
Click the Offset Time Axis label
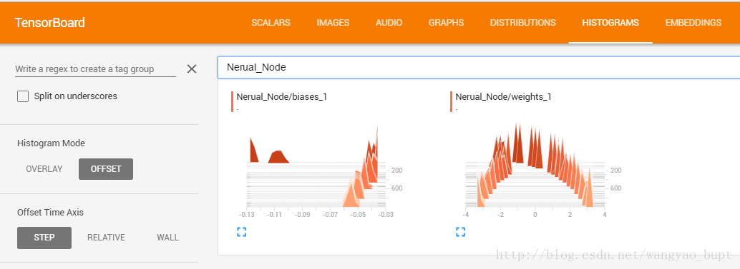[x=51, y=212]
